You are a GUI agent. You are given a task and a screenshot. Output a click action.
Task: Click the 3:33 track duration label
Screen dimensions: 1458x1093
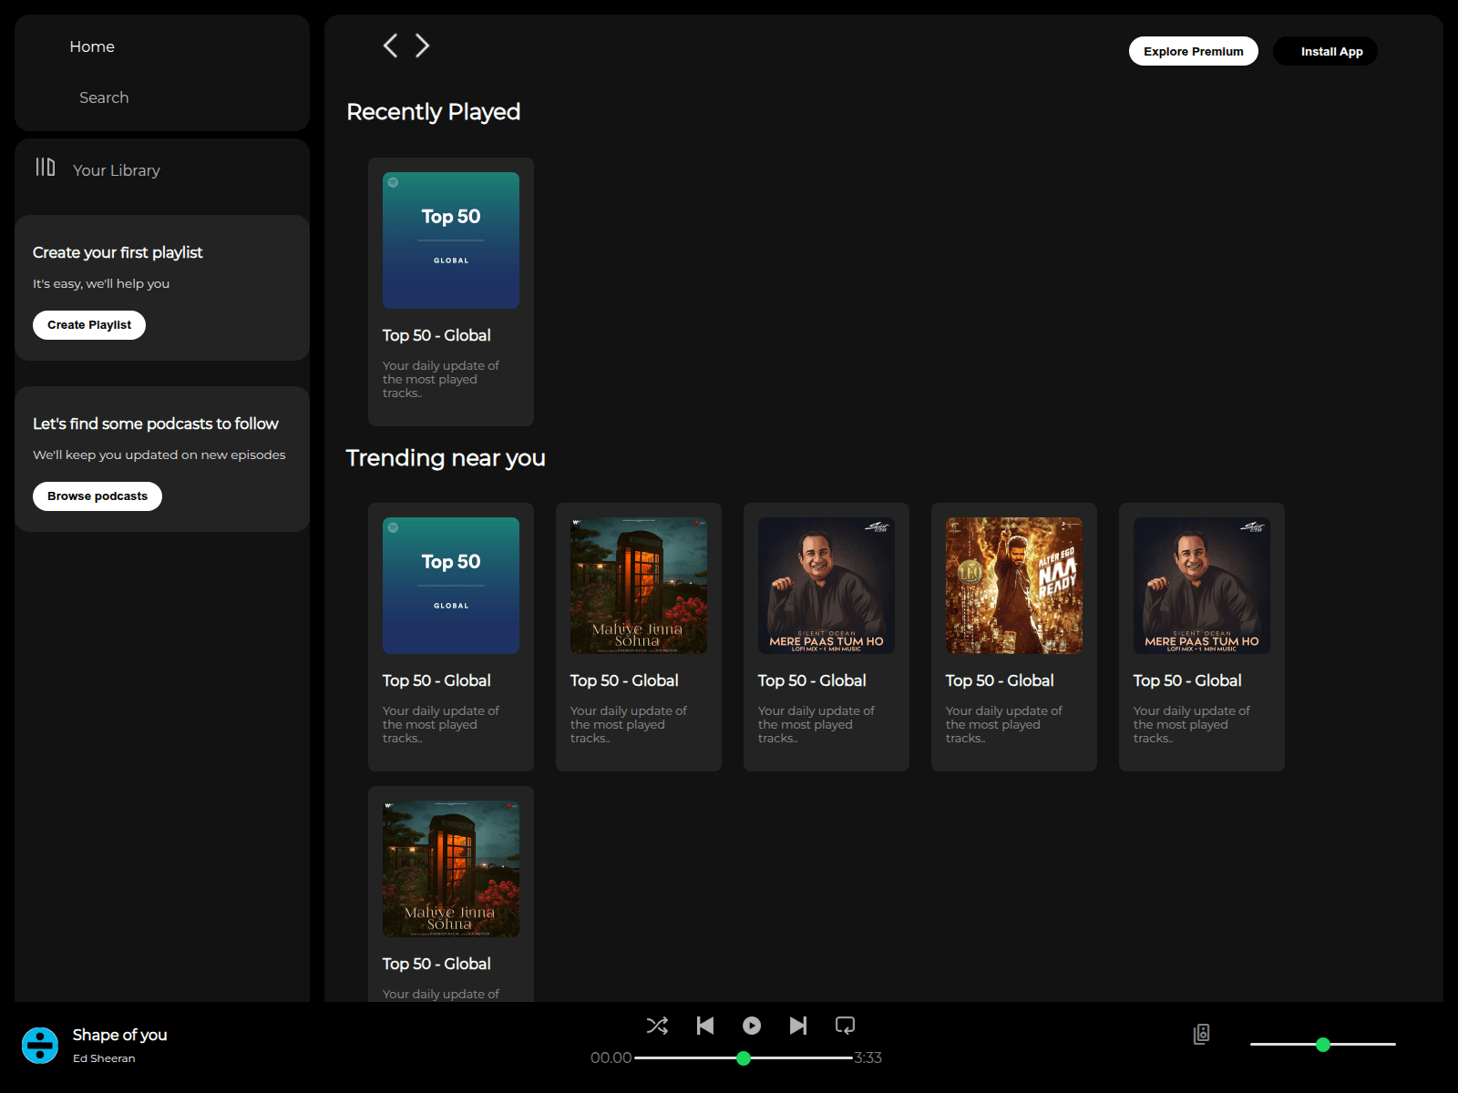(x=868, y=1057)
